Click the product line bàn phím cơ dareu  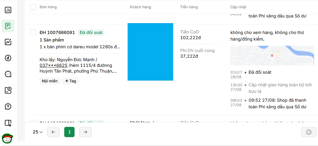[x=80, y=47]
